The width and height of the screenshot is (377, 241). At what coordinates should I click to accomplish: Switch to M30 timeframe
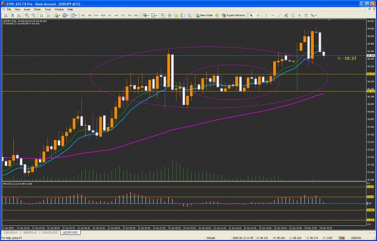(x=103, y=15)
